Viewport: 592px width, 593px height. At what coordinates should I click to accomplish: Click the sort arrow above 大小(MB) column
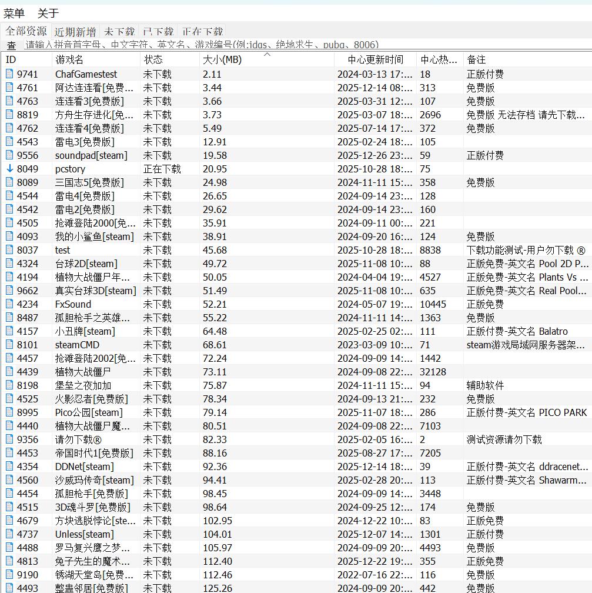click(x=266, y=55)
